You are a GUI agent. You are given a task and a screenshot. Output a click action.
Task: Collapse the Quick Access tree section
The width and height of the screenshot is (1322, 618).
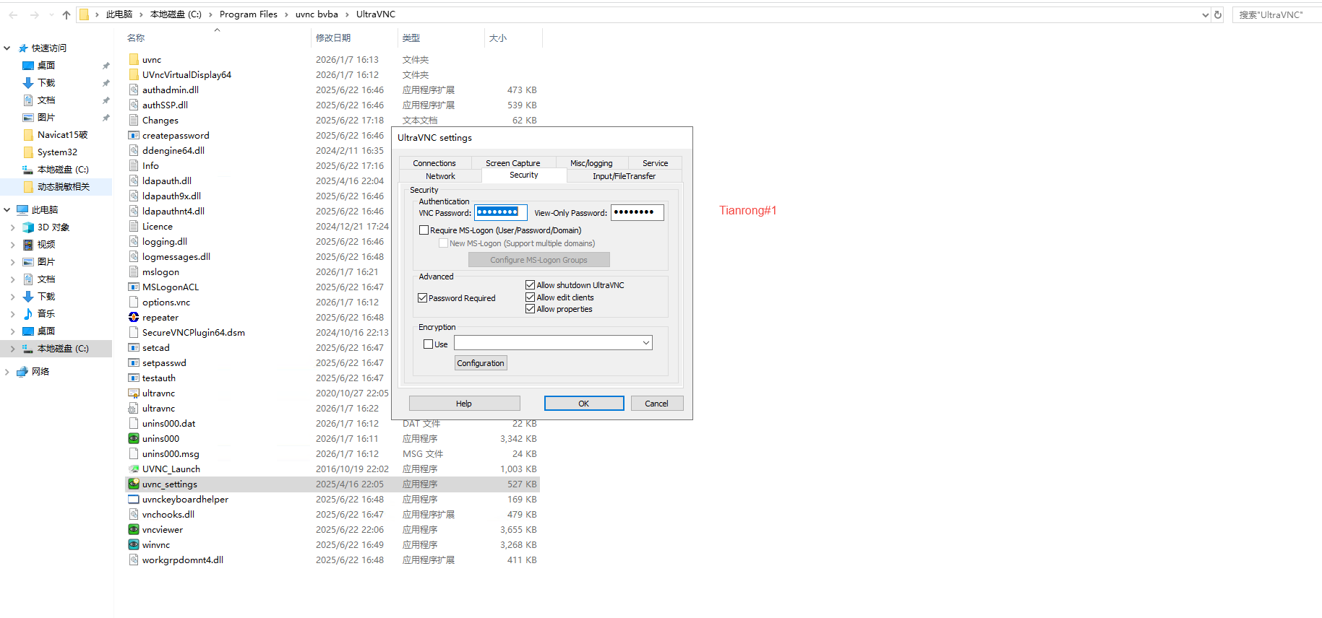click(x=7, y=48)
